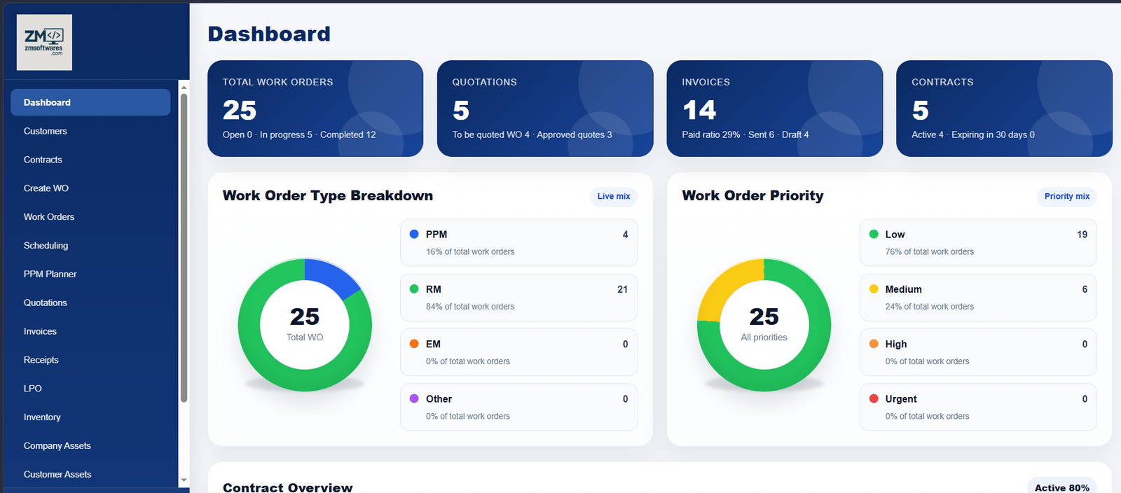1121x493 pixels.
Task: Open the LPO sidebar item
Action: (90, 389)
